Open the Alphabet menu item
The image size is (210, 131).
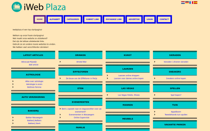point(55,19)
